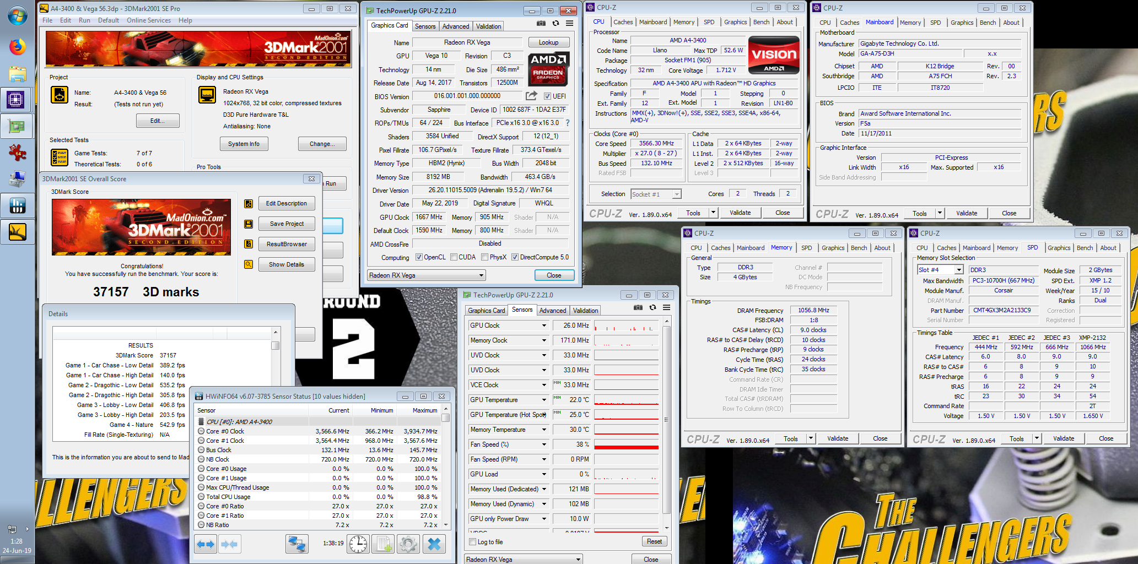Click the BIOS share/export icon in GPU-Z
The image size is (1138, 564).
531,96
